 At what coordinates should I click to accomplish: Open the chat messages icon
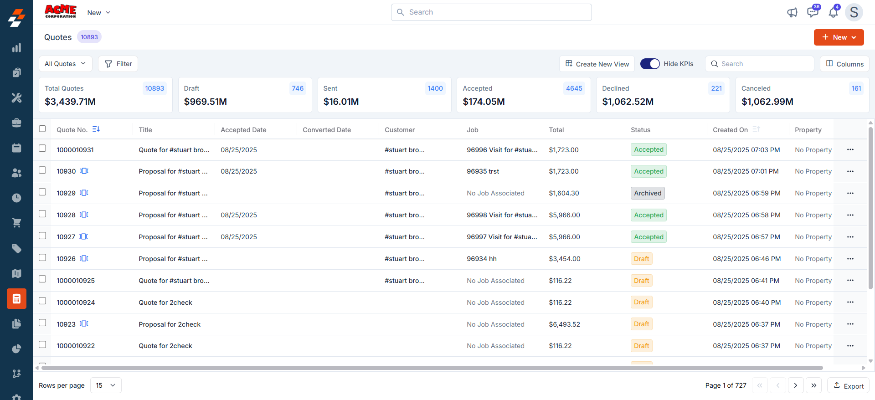[813, 12]
